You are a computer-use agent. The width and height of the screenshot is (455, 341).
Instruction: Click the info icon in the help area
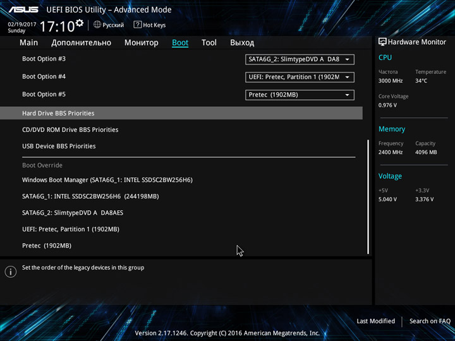11,272
